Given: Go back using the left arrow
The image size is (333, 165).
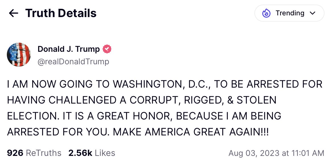Looking at the screenshot, I should tap(13, 13).
